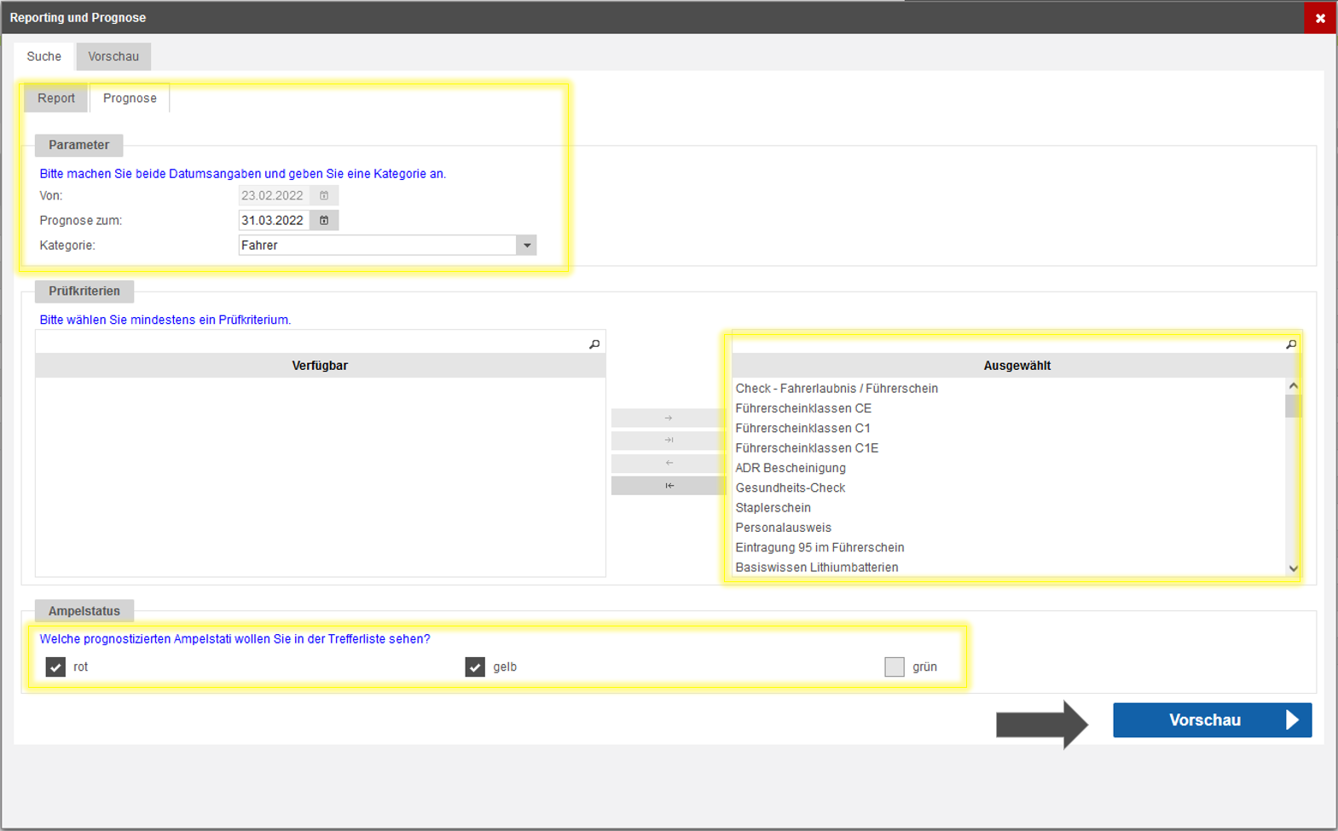The image size is (1338, 831).
Task: Click the blue Vorschau button
Action: coord(1212,720)
